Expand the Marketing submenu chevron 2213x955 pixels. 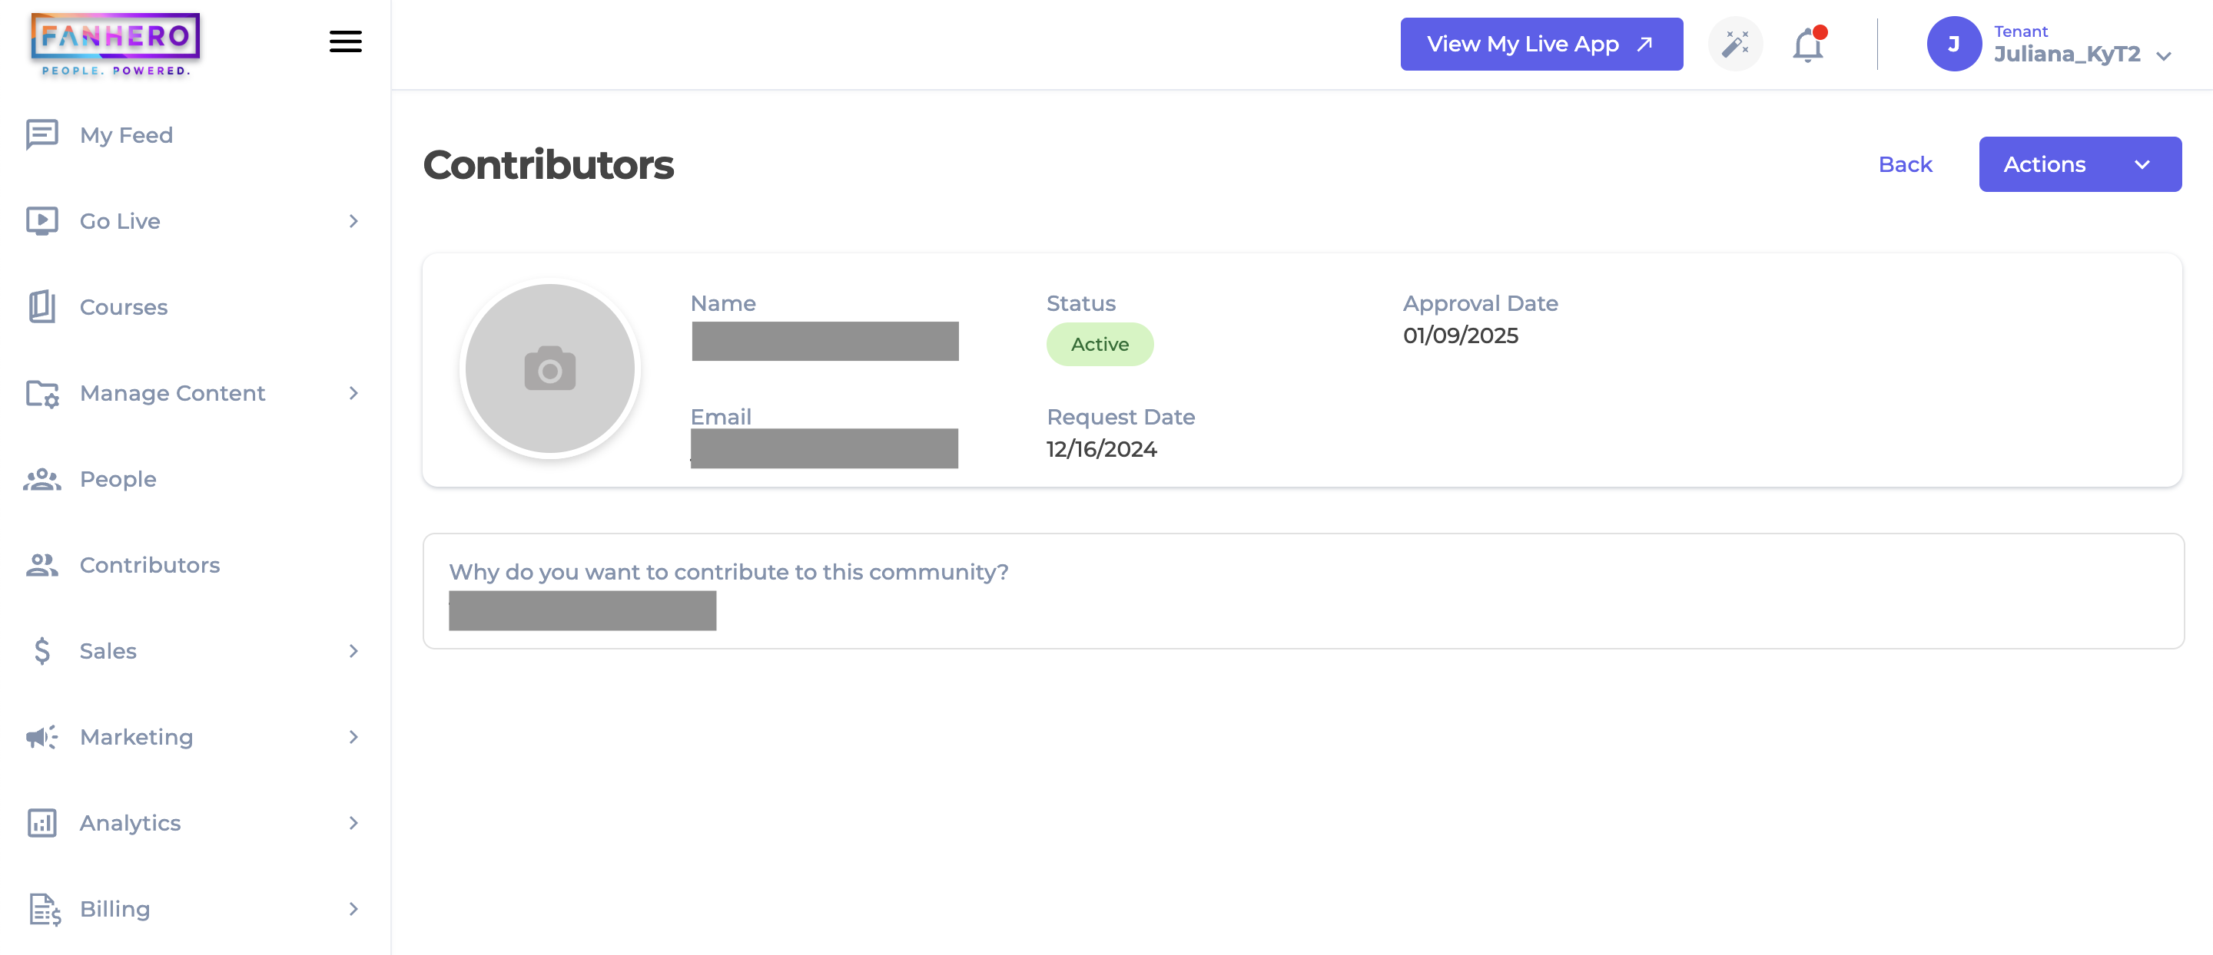pos(353,736)
